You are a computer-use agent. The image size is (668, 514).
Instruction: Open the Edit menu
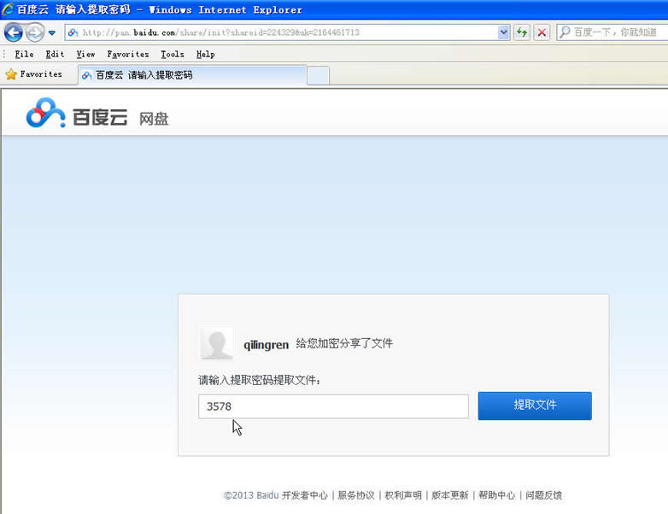[55, 54]
